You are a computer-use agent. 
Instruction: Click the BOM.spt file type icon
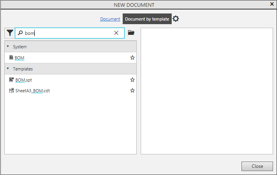11,80
